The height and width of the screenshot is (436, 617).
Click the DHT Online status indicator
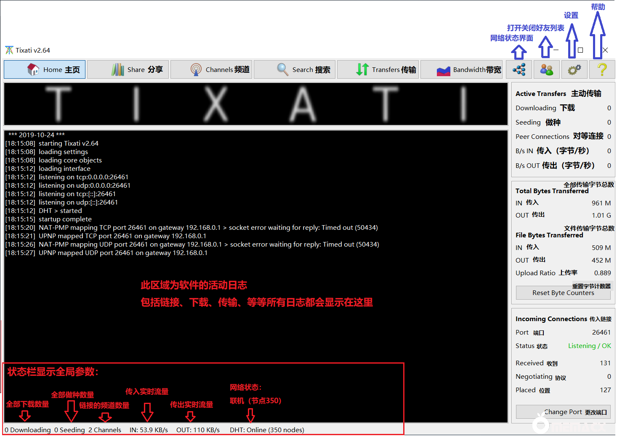[x=267, y=430]
